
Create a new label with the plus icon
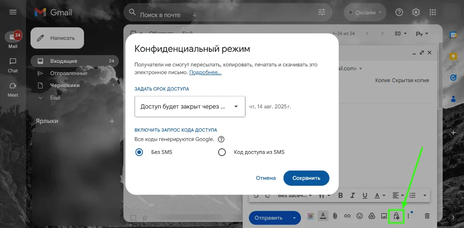[112, 121]
